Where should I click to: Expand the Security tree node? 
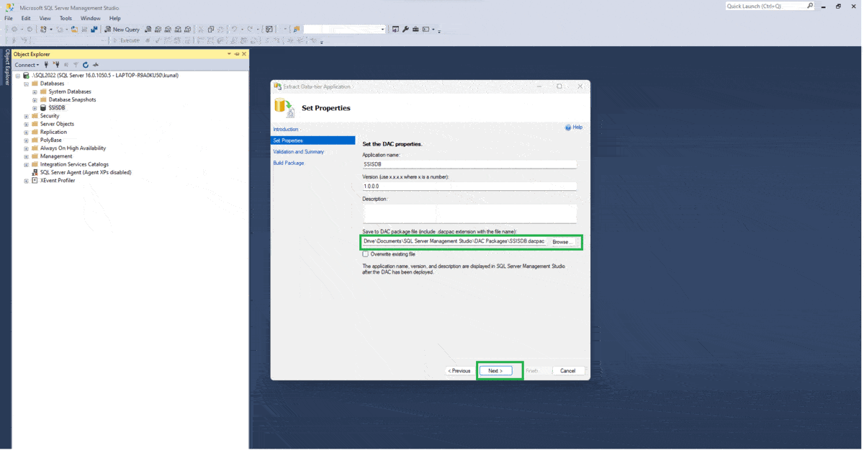(24, 115)
